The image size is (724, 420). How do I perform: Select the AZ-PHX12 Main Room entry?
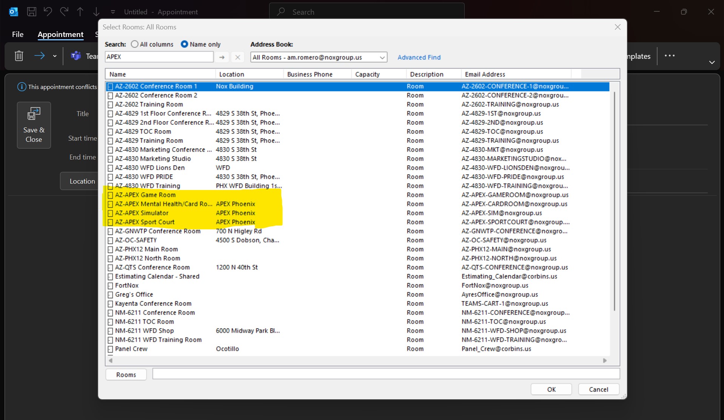coord(357,249)
